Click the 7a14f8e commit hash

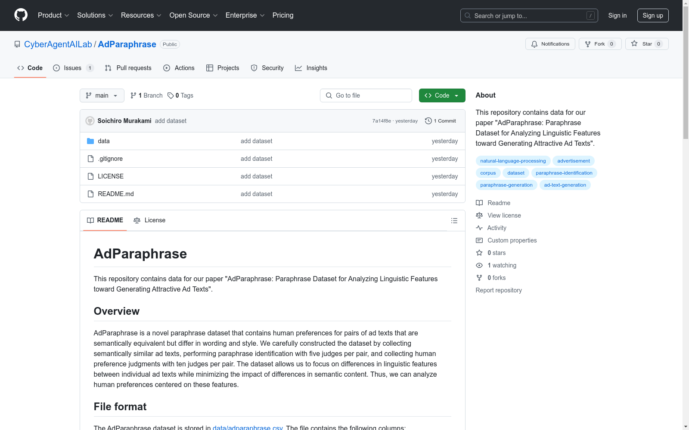[x=382, y=121]
